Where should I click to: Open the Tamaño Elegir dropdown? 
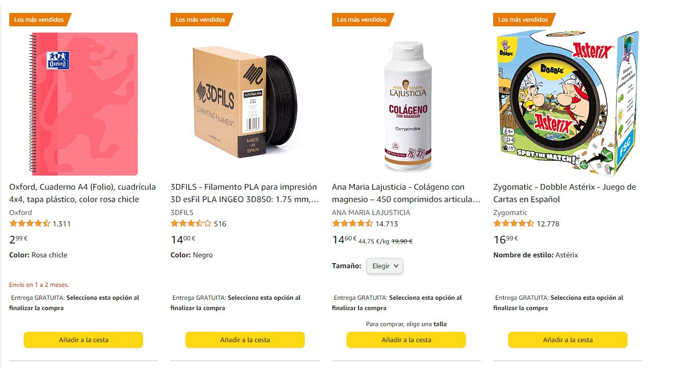[385, 266]
